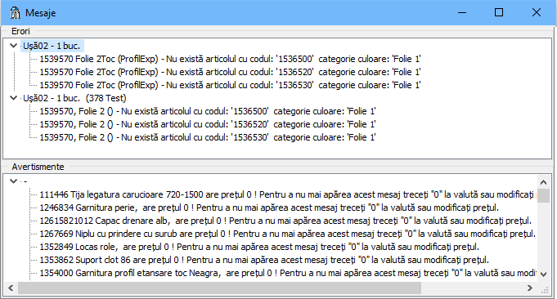Collapse the Avertismente root node
Viewport: 557px width, 299px height.
click(14, 181)
